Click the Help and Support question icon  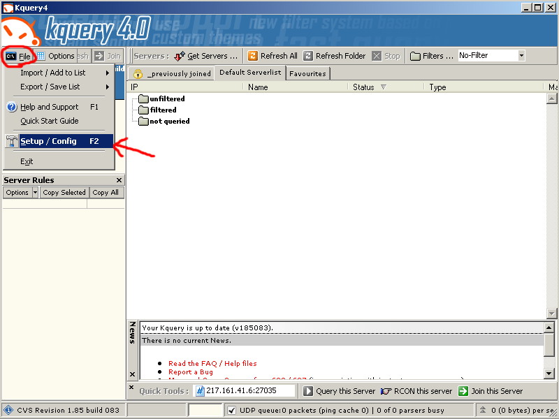12,107
